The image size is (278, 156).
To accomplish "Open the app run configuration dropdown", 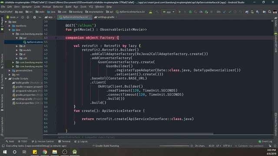I will click(x=169, y=12).
